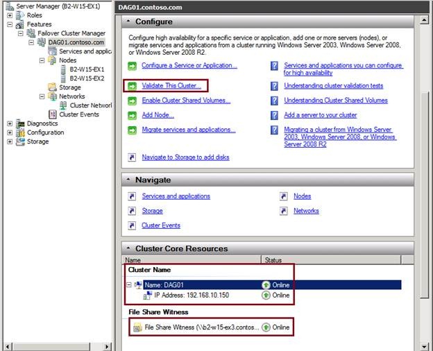
Task: Click scroll down arrow of main pane
Action: pyautogui.click(x=424, y=346)
